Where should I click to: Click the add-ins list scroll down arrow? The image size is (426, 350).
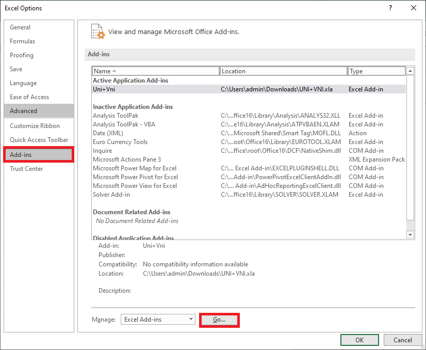click(x=410, y=234)
